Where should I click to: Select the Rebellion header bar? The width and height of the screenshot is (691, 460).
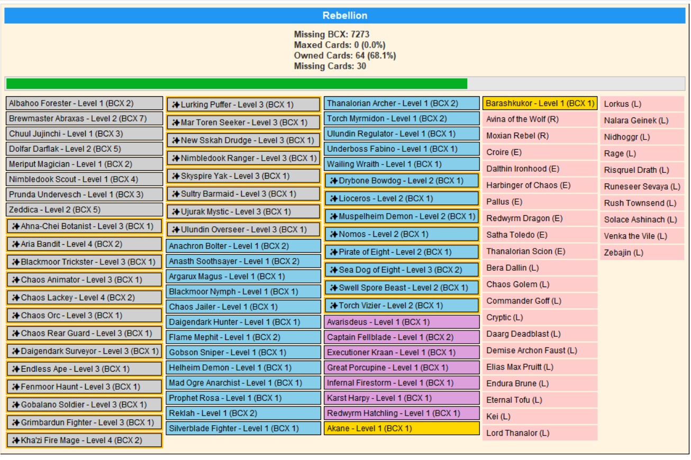point(344,15)
